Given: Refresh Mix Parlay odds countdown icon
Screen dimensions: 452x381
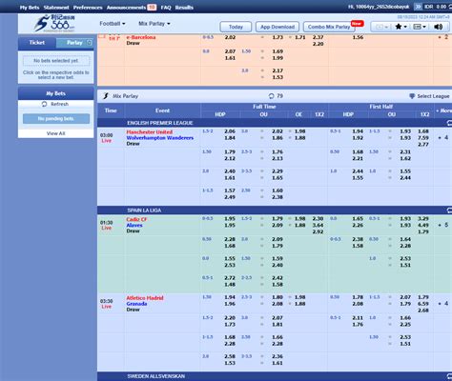Looking at the screenshot, I should click(x=271, y=96).
